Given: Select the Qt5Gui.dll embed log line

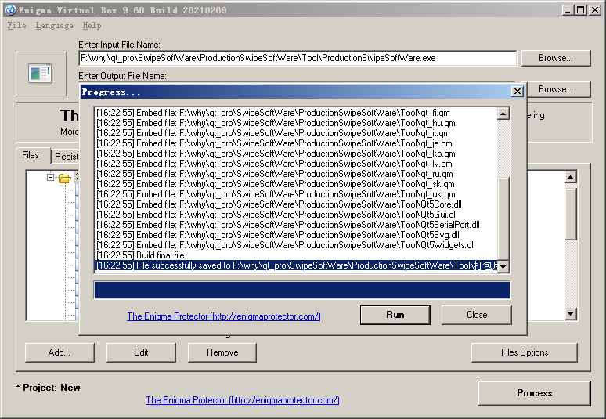Looking at the screenshot, I should (296, 215).
